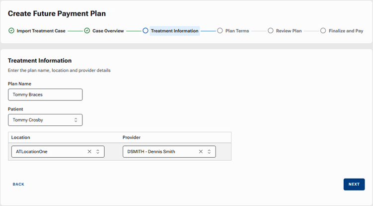Expand the Location dropdown arrows
373x206 pixels.
pyautogui.click(x=98, y=152)
